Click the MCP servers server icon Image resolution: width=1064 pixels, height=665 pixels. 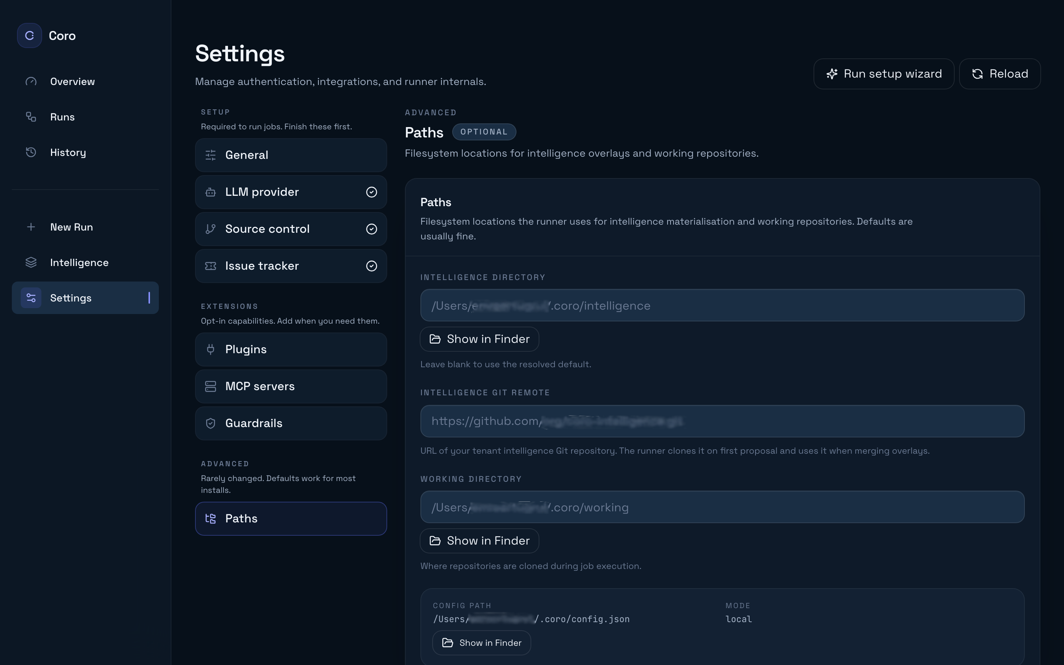pyautogui.click(x=211, y=386)
